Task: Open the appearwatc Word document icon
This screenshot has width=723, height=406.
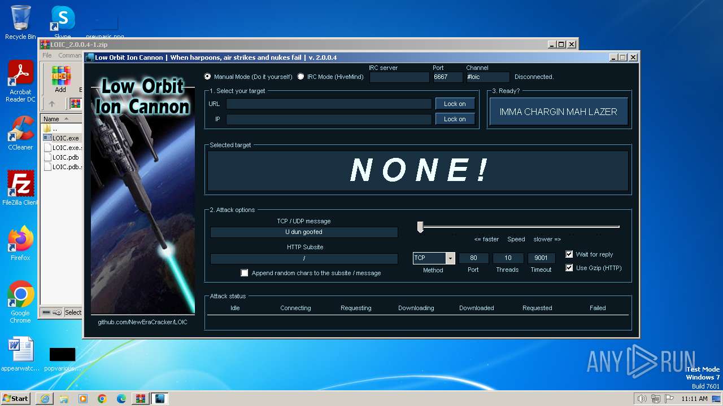Action: tap(20, 354)
